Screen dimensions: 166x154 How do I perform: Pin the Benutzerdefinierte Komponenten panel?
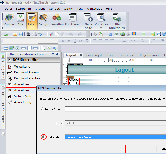tap(53, 54)
